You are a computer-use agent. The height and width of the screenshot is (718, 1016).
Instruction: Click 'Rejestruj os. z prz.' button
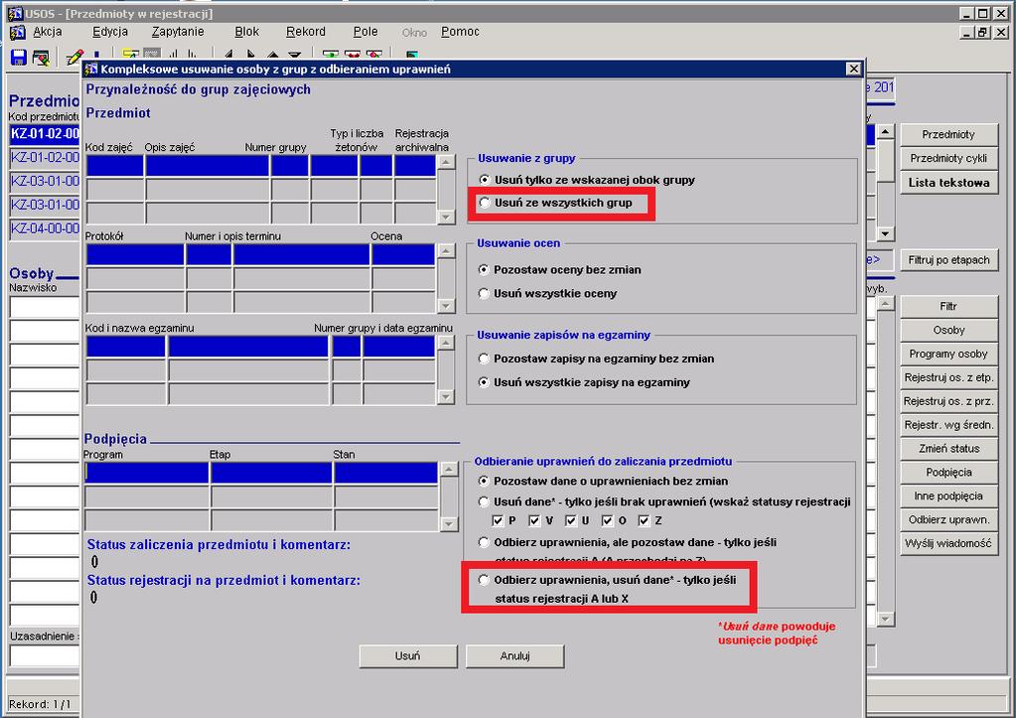948,401
